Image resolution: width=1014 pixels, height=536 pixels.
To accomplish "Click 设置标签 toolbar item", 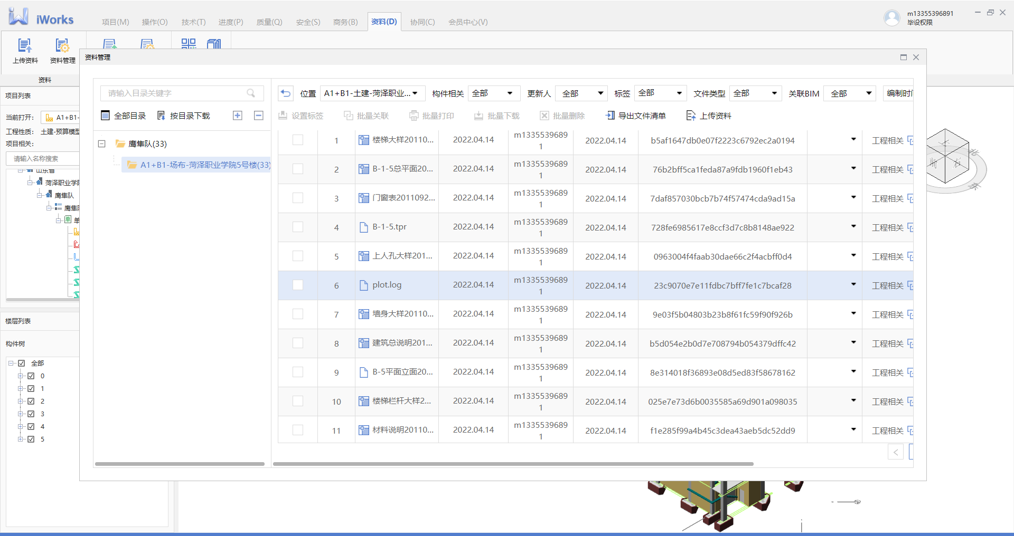I will click(301, 116).
